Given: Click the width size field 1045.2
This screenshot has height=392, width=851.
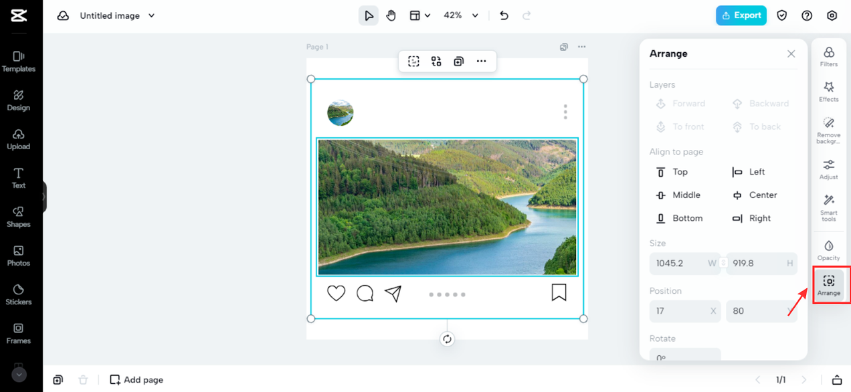Looking at the screenshot, I should point(685,264).
